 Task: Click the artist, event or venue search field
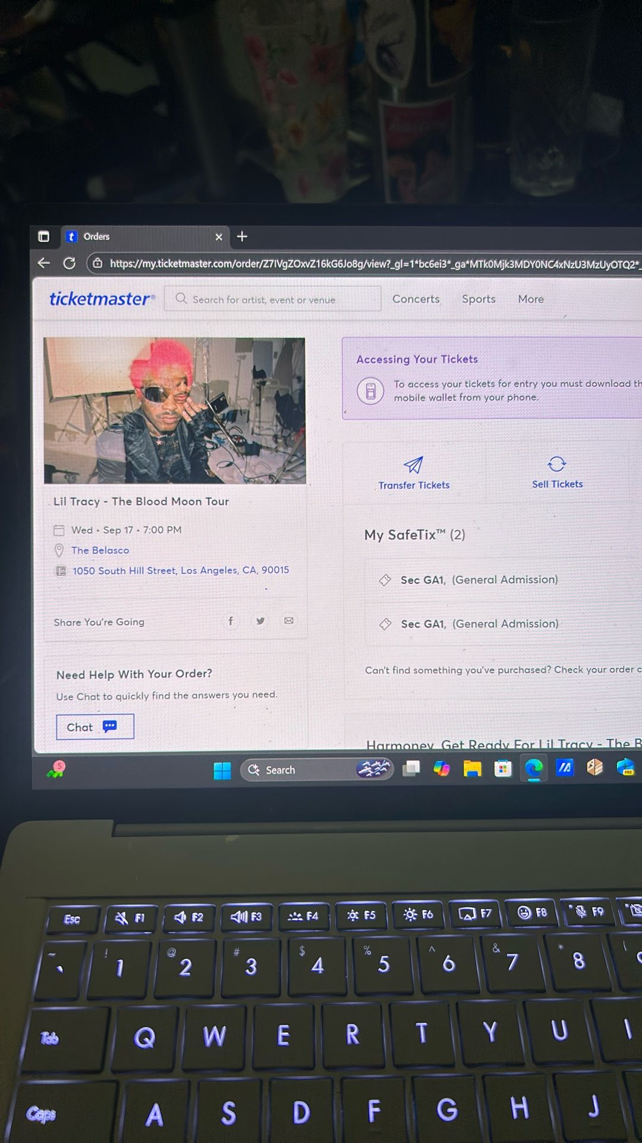[273, 299]
